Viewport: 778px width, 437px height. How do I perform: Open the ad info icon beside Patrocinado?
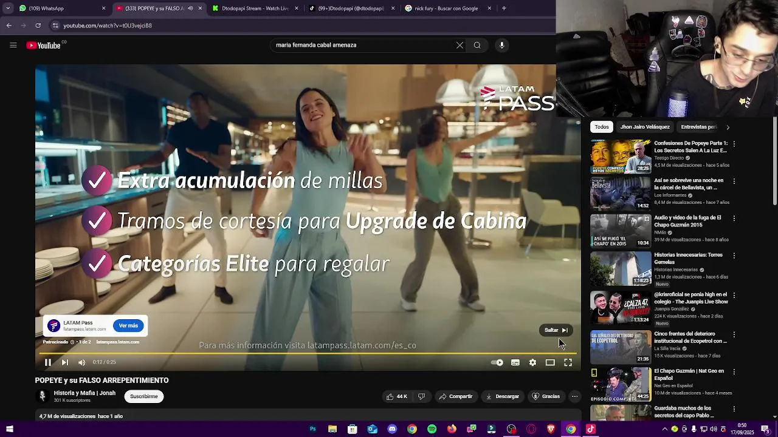pos(72,342)
